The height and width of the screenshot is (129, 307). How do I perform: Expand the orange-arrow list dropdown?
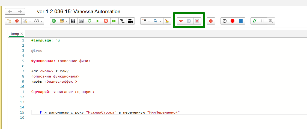point(149,21)
